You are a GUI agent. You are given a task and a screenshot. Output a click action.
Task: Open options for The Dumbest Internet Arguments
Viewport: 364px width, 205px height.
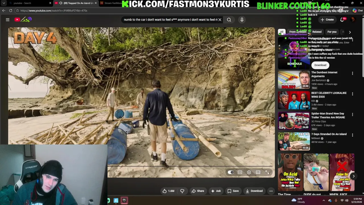(x=352, y=73)
